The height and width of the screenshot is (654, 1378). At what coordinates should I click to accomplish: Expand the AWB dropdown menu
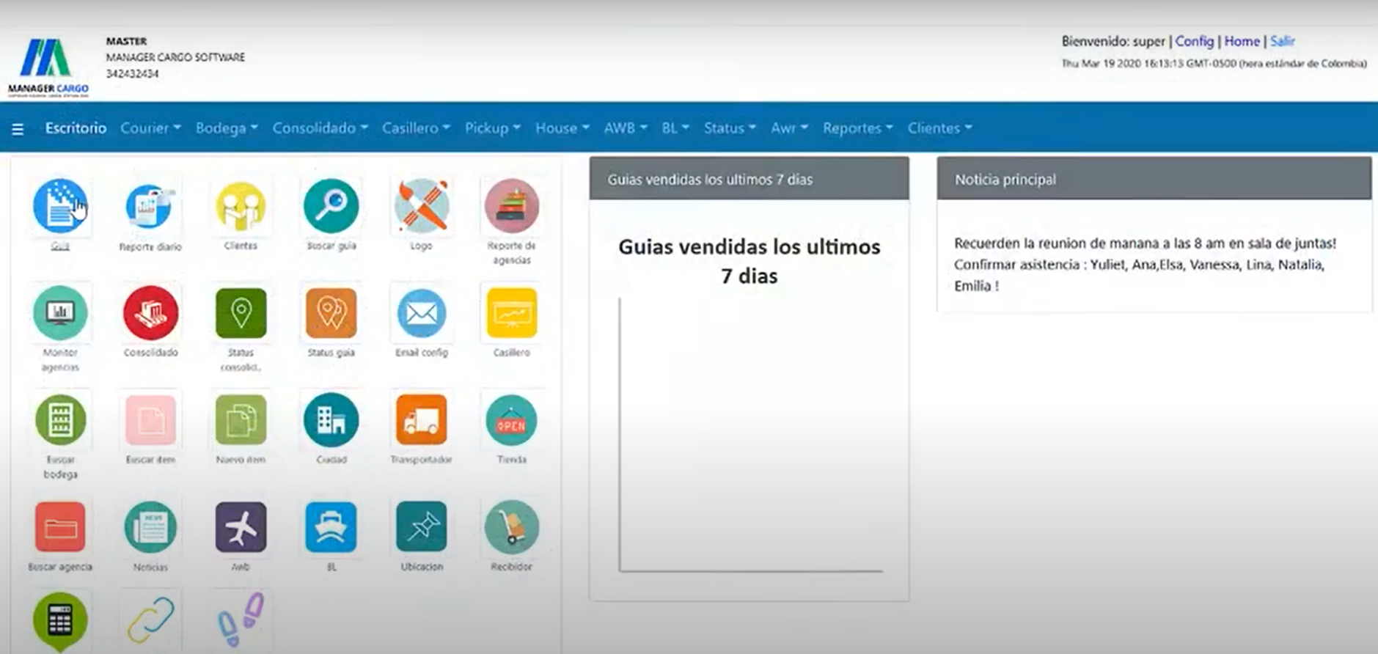626,128
